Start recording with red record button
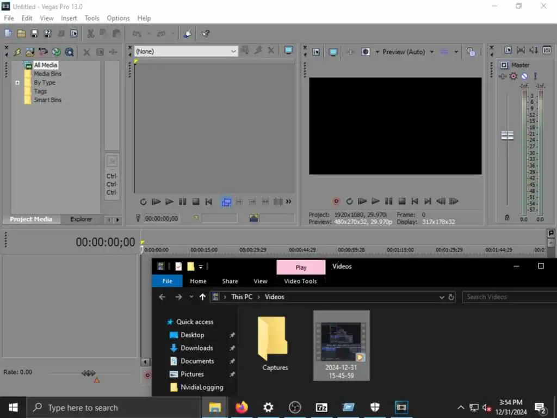The height and width of the screenshot is (418, 557). 336,201
